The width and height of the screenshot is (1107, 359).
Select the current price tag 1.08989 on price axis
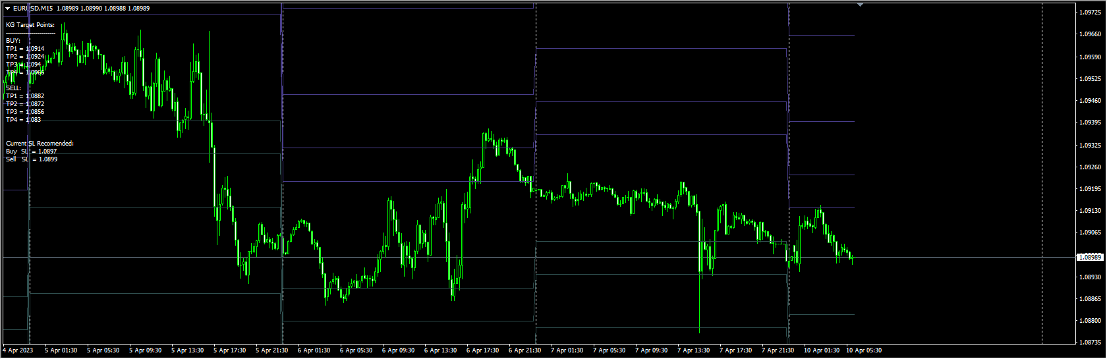(1089, 258)
